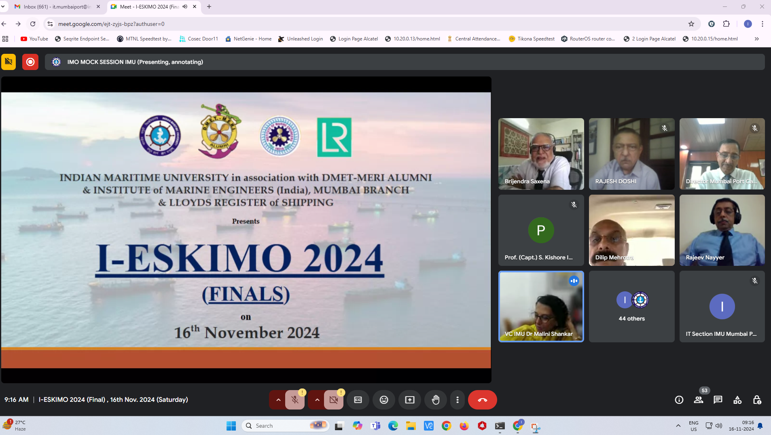Select VC IMU Dr Malini Shankar tile

click(x=541, y=306)
